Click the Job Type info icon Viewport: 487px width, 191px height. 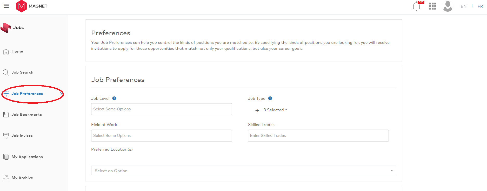point(270,98)
